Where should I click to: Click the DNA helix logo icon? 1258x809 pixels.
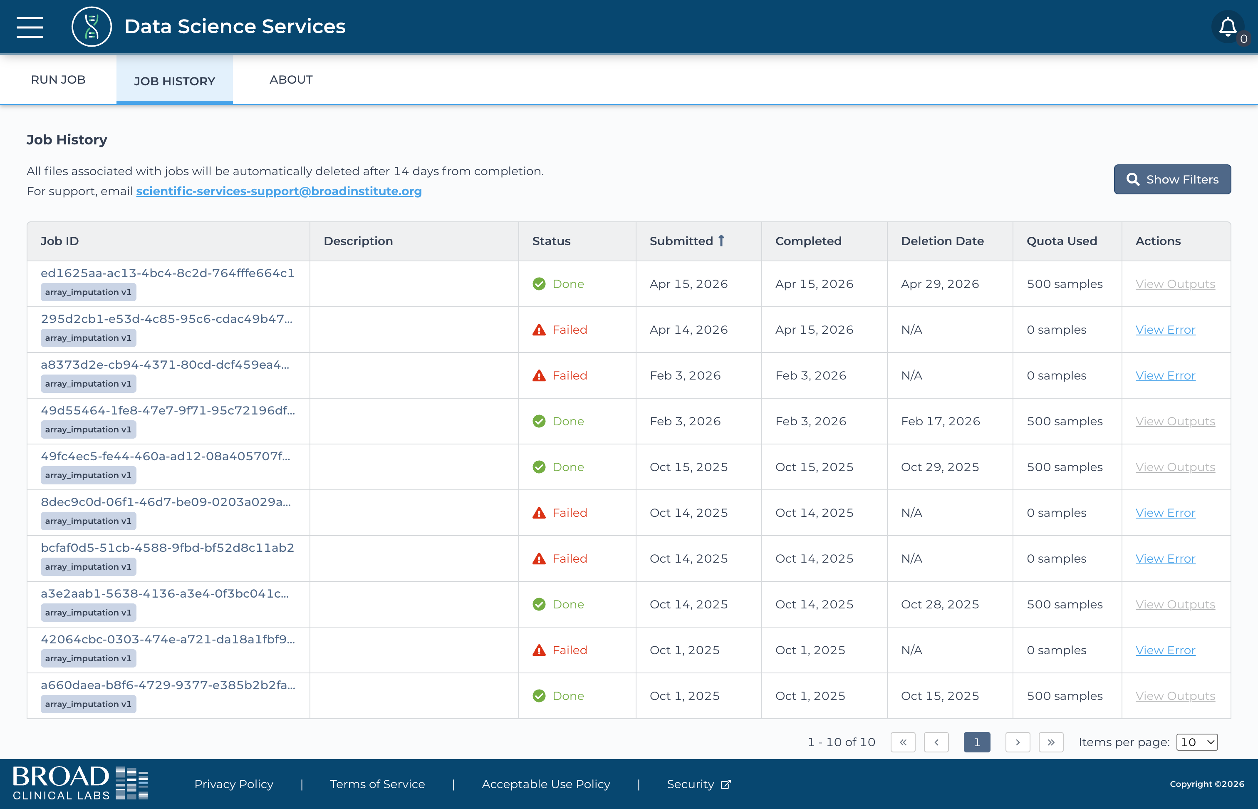[92, 27]
